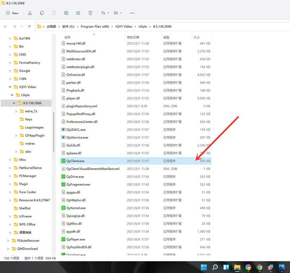
Task: Click the Delete icon in the toolbar
Action: click(x=90, y=13)
